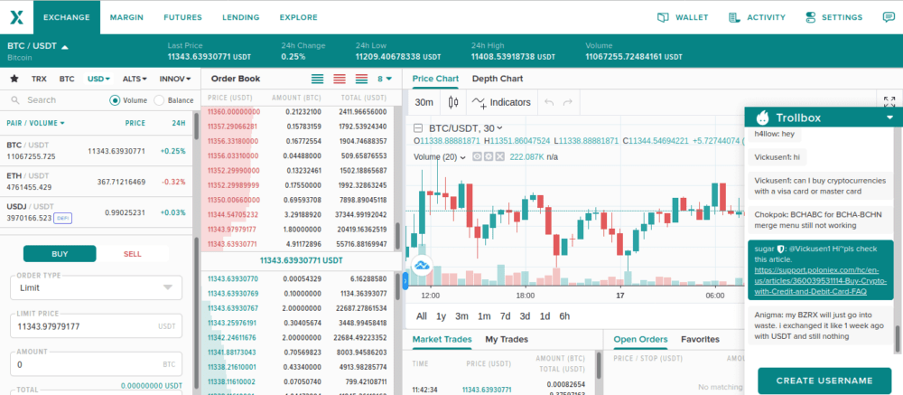Switch to the Depth Chart tab
Screen dimensions: 903x395
pyautogui.click(x=497, y=79)
